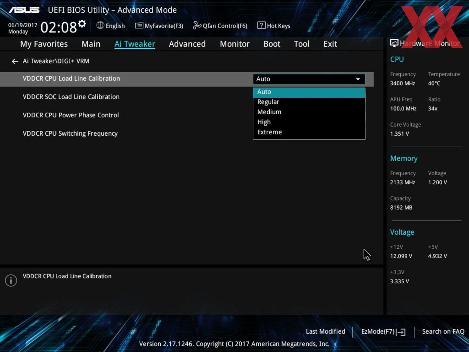Click the globe language icon
This screenshot has height=352, width=469.
click(100, 25)
